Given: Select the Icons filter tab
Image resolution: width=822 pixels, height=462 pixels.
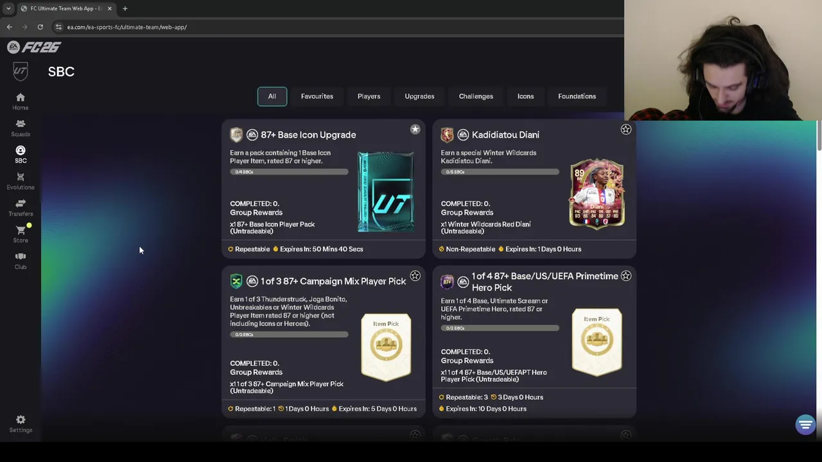Looking at the screenshot, I should tap(525, 96).
